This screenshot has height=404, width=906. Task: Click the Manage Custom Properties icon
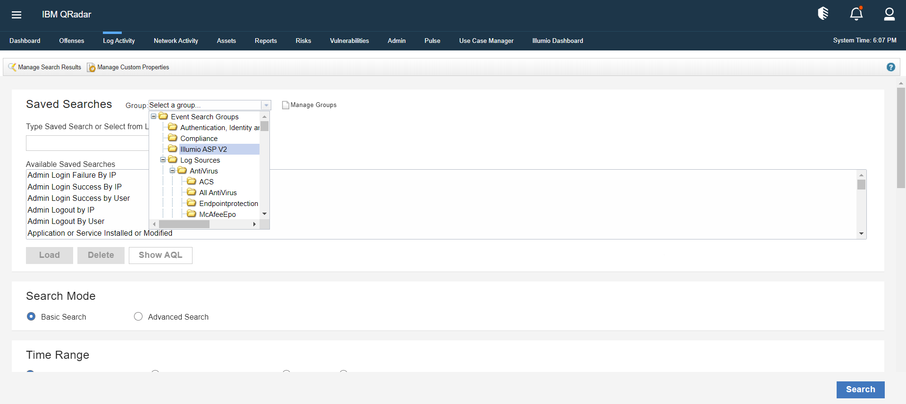coord(91,67)
